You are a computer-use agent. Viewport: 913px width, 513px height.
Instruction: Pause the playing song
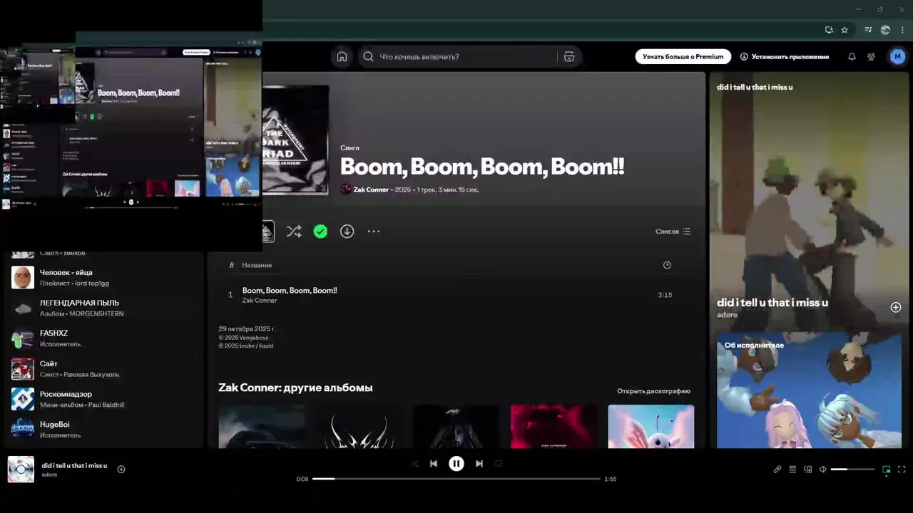(456, 464)
